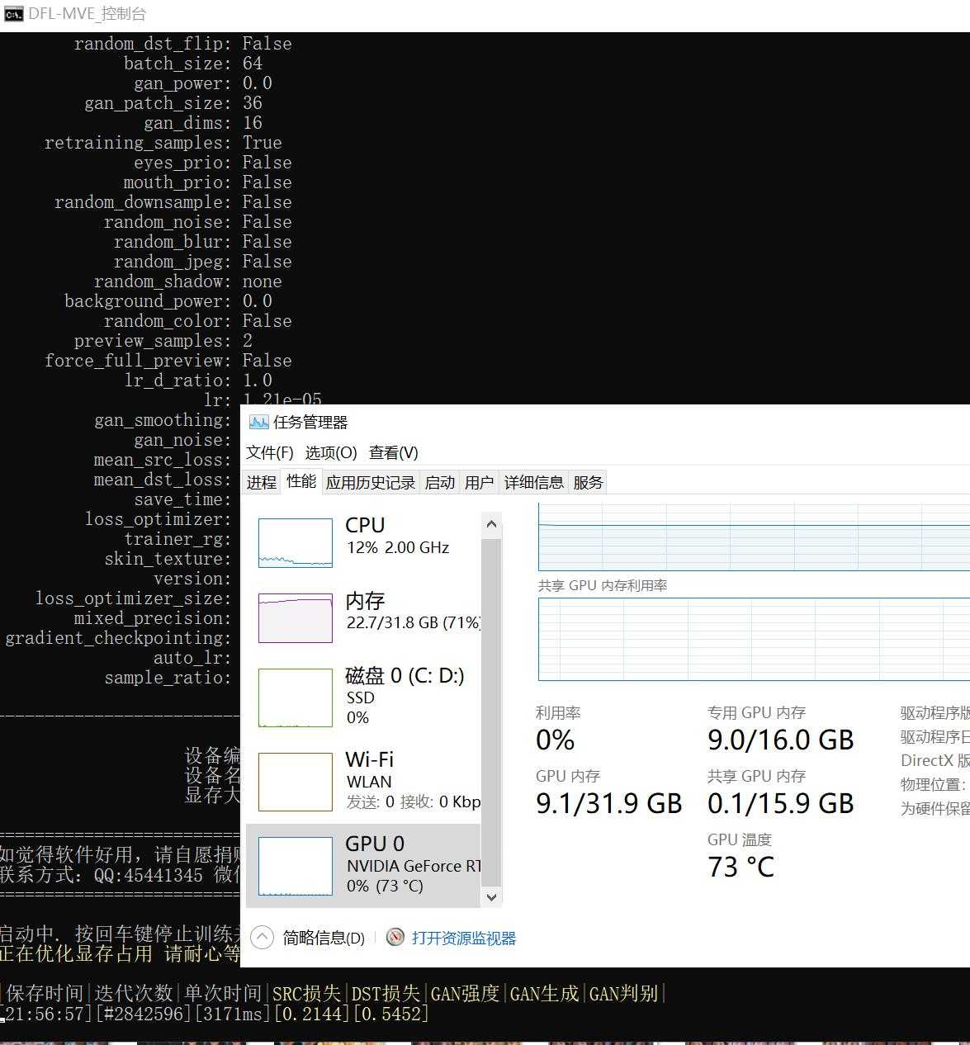The image size is (970, 1045).
Task: Switch to the 详细信息 tab
Action: 534,482
